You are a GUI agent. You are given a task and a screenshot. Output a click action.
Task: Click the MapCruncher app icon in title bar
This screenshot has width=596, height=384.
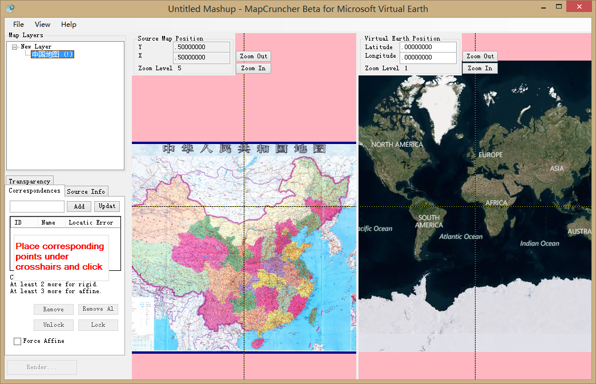[x=10, y=8]
